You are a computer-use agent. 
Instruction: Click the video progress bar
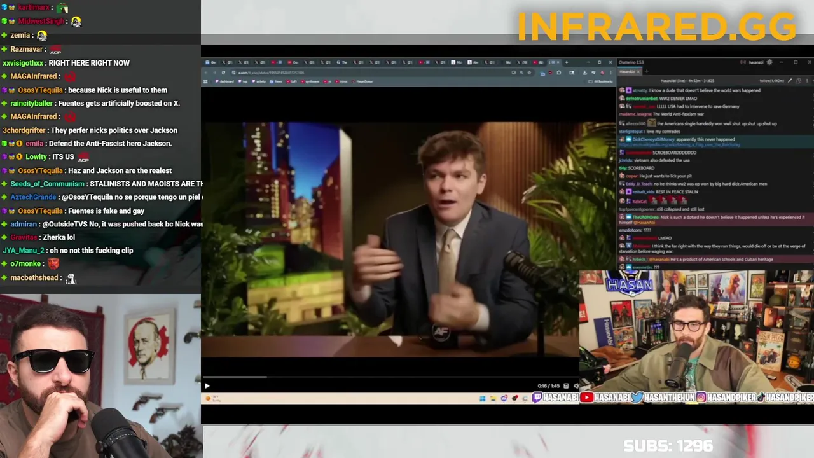pos(390,377)
